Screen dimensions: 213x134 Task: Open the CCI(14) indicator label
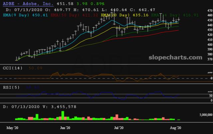click(13, 68)
